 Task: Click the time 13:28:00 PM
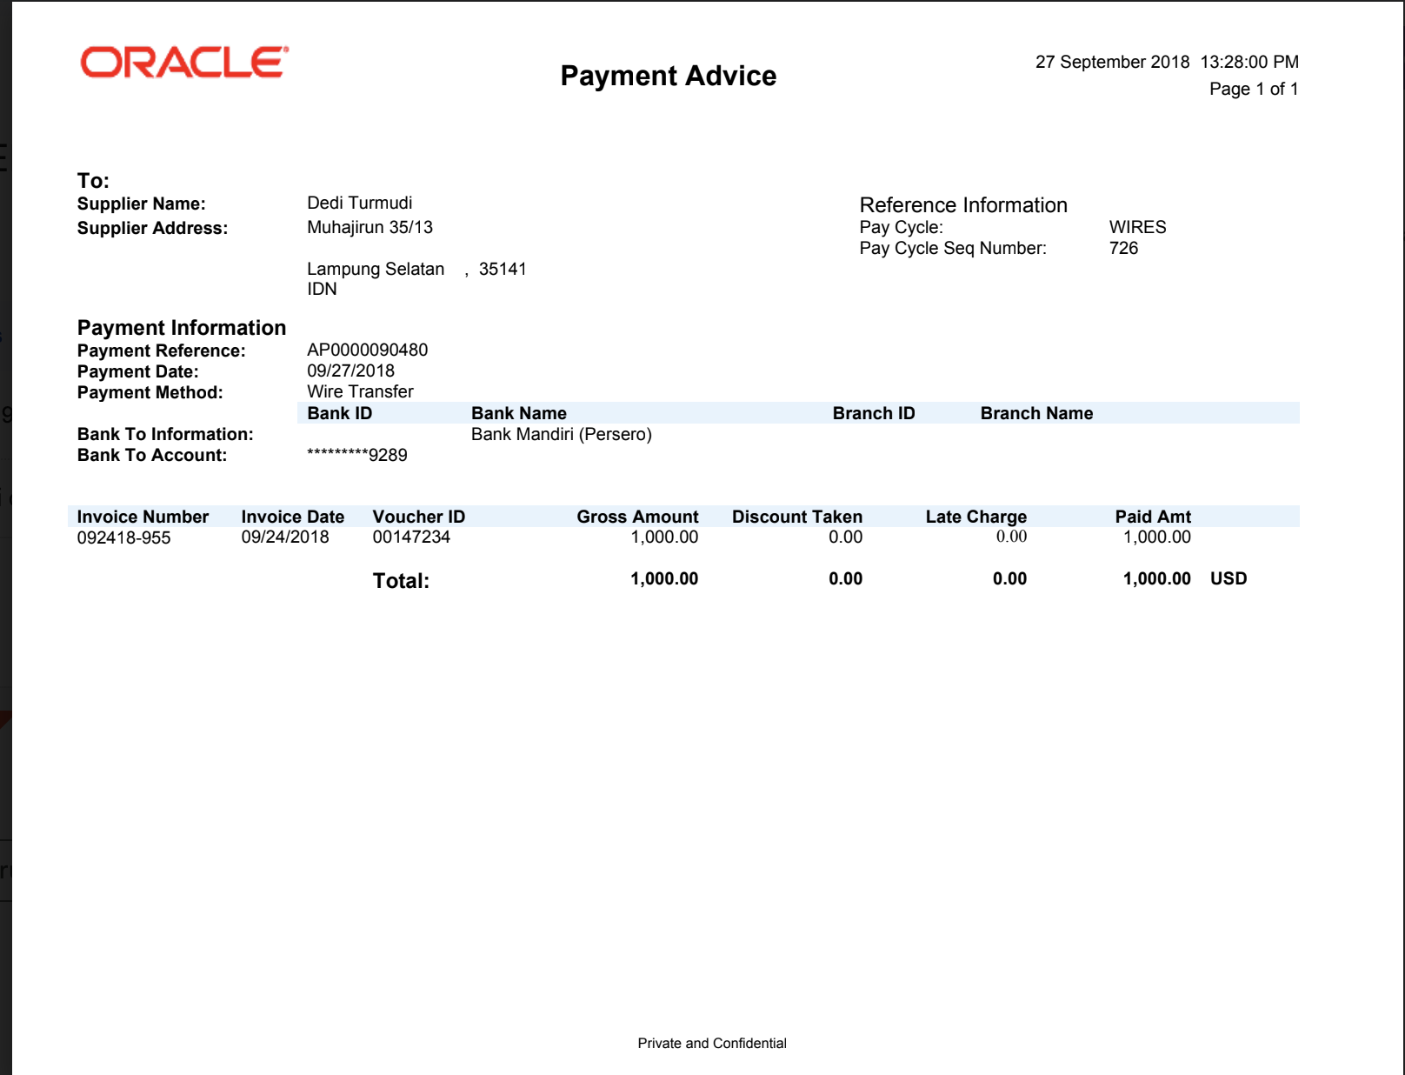coord(1249,62)
